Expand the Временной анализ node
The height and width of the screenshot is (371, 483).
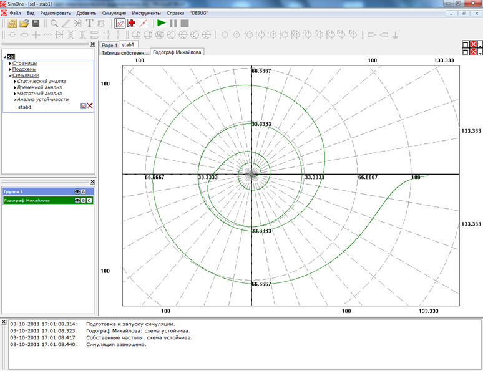15,88
